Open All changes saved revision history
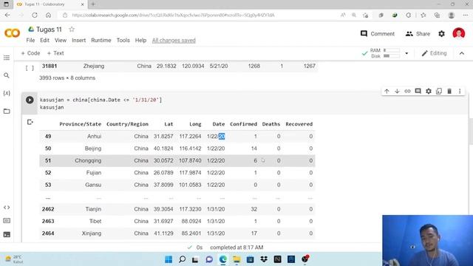473x266 pixels. (x=174, y=41)
